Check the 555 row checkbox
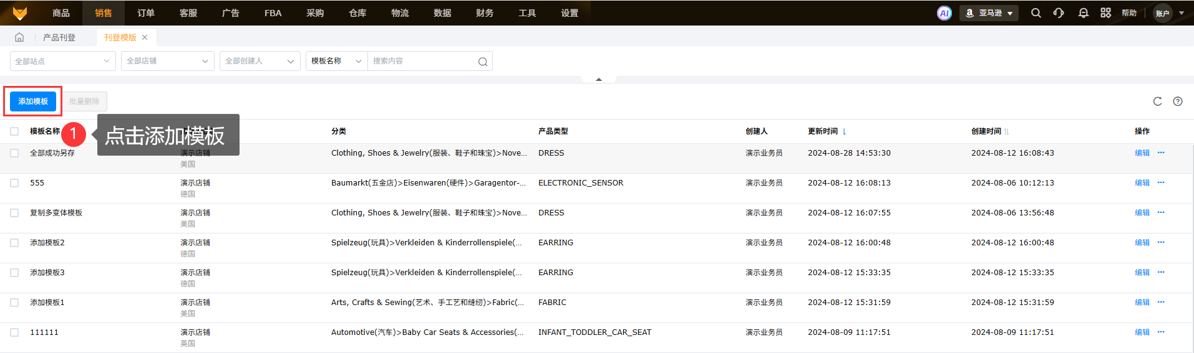Viewport: 1194px width, 353px height. (14, 183)
